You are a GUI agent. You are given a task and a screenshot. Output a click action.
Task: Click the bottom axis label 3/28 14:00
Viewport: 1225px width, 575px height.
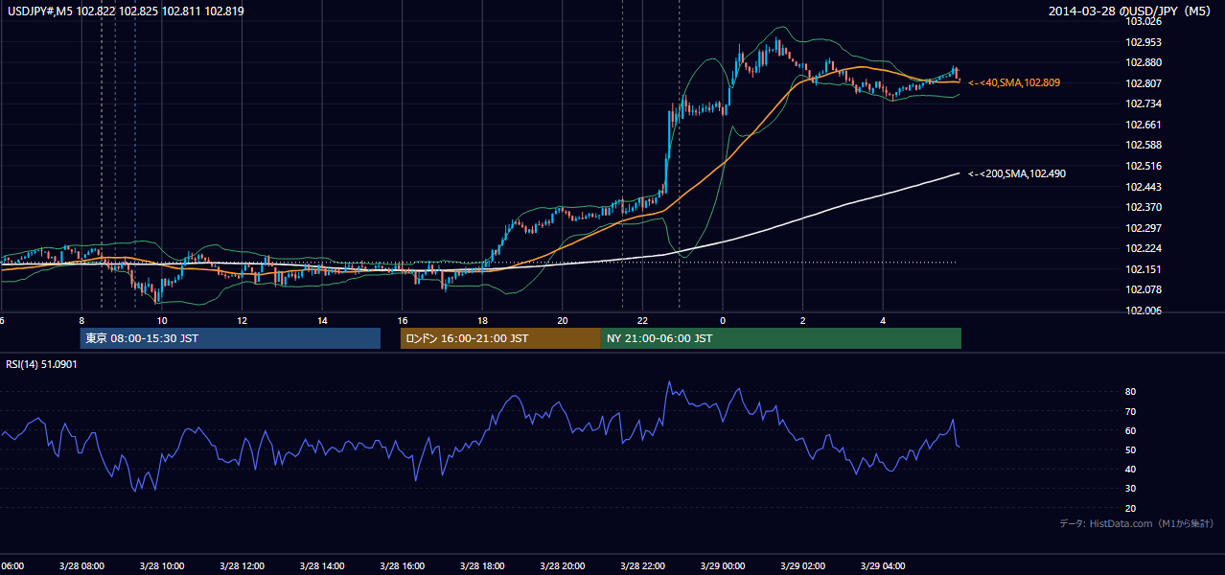pos(322,566)
